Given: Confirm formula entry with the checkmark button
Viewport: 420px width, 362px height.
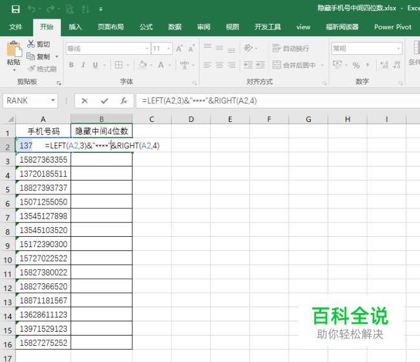Looking at the screenshot, I should tap(105, 101).
